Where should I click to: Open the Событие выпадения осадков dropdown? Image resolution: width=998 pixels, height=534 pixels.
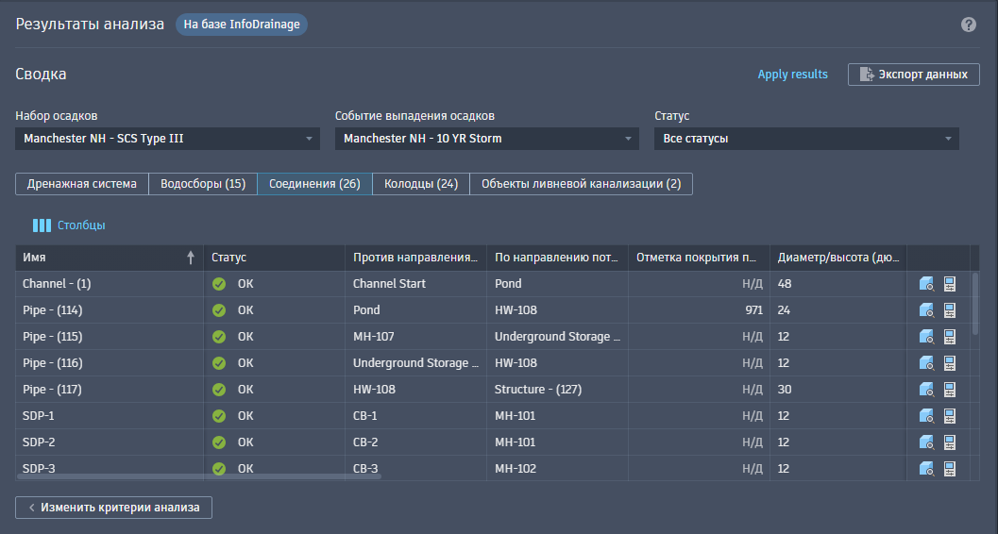coord(487,139)
